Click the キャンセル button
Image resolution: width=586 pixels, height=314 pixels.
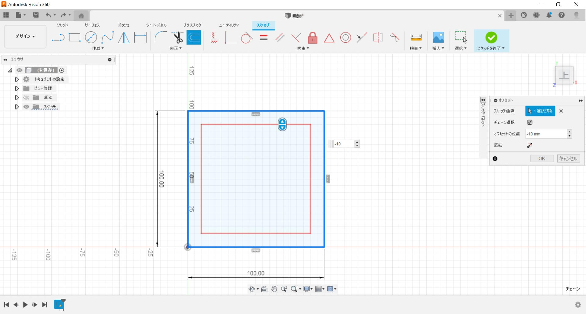[568, 159]
